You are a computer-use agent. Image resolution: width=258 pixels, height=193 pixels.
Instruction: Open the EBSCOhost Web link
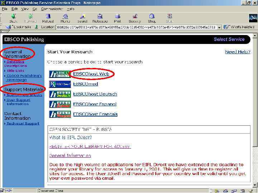91,74
